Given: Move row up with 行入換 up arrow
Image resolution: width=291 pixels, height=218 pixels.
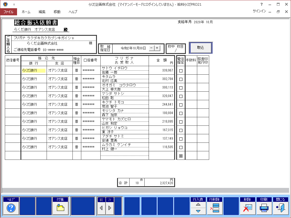Looking at the screenshot, I should tap(198, 204).
